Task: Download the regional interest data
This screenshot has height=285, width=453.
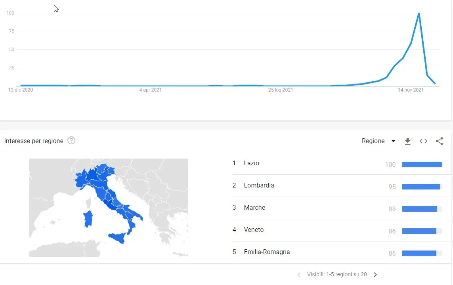Action: pos(407,141)
